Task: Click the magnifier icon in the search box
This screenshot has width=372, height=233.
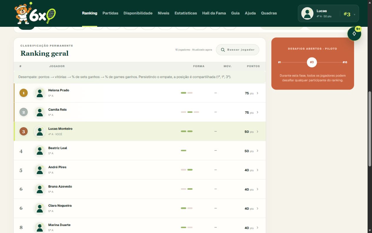Action: coord(223,50)
